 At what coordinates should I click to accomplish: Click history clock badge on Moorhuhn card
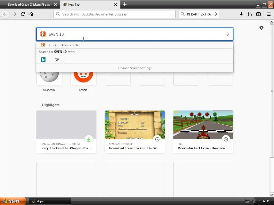tap(226, 139)
